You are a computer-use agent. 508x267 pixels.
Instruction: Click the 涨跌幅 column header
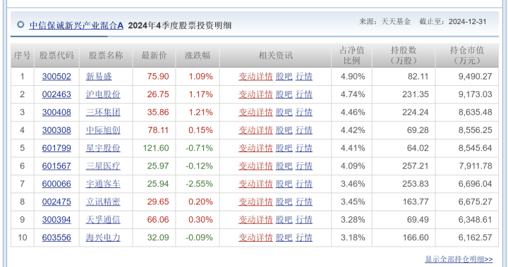pyautogui.click(x=198, y=56)
